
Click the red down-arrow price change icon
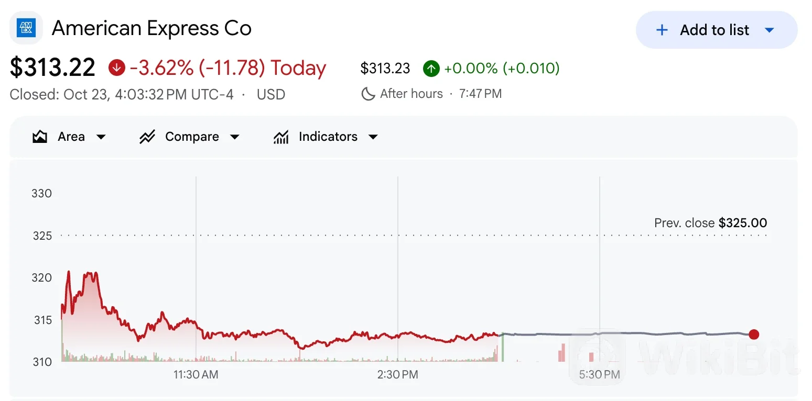(x=116, y=68)
